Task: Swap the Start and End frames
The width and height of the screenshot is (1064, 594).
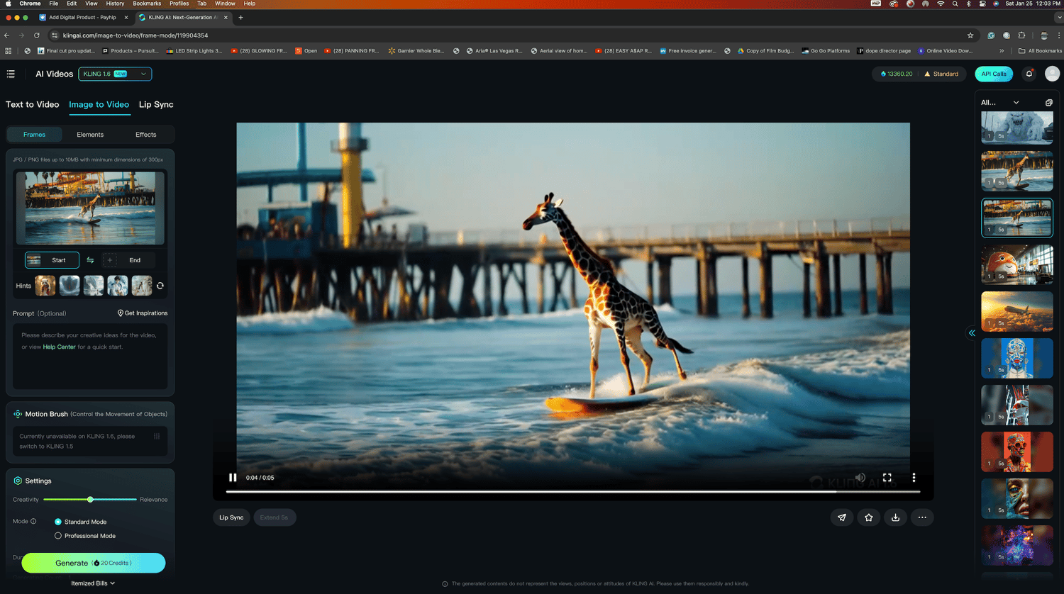Action: (90, 260)
